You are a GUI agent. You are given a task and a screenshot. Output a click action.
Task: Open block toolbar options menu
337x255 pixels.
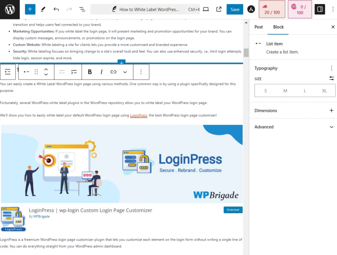(141, 72)
